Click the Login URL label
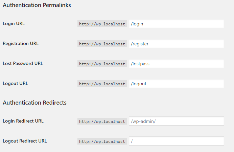The height and width of the screenshot is (152, 234). point(14,24)
